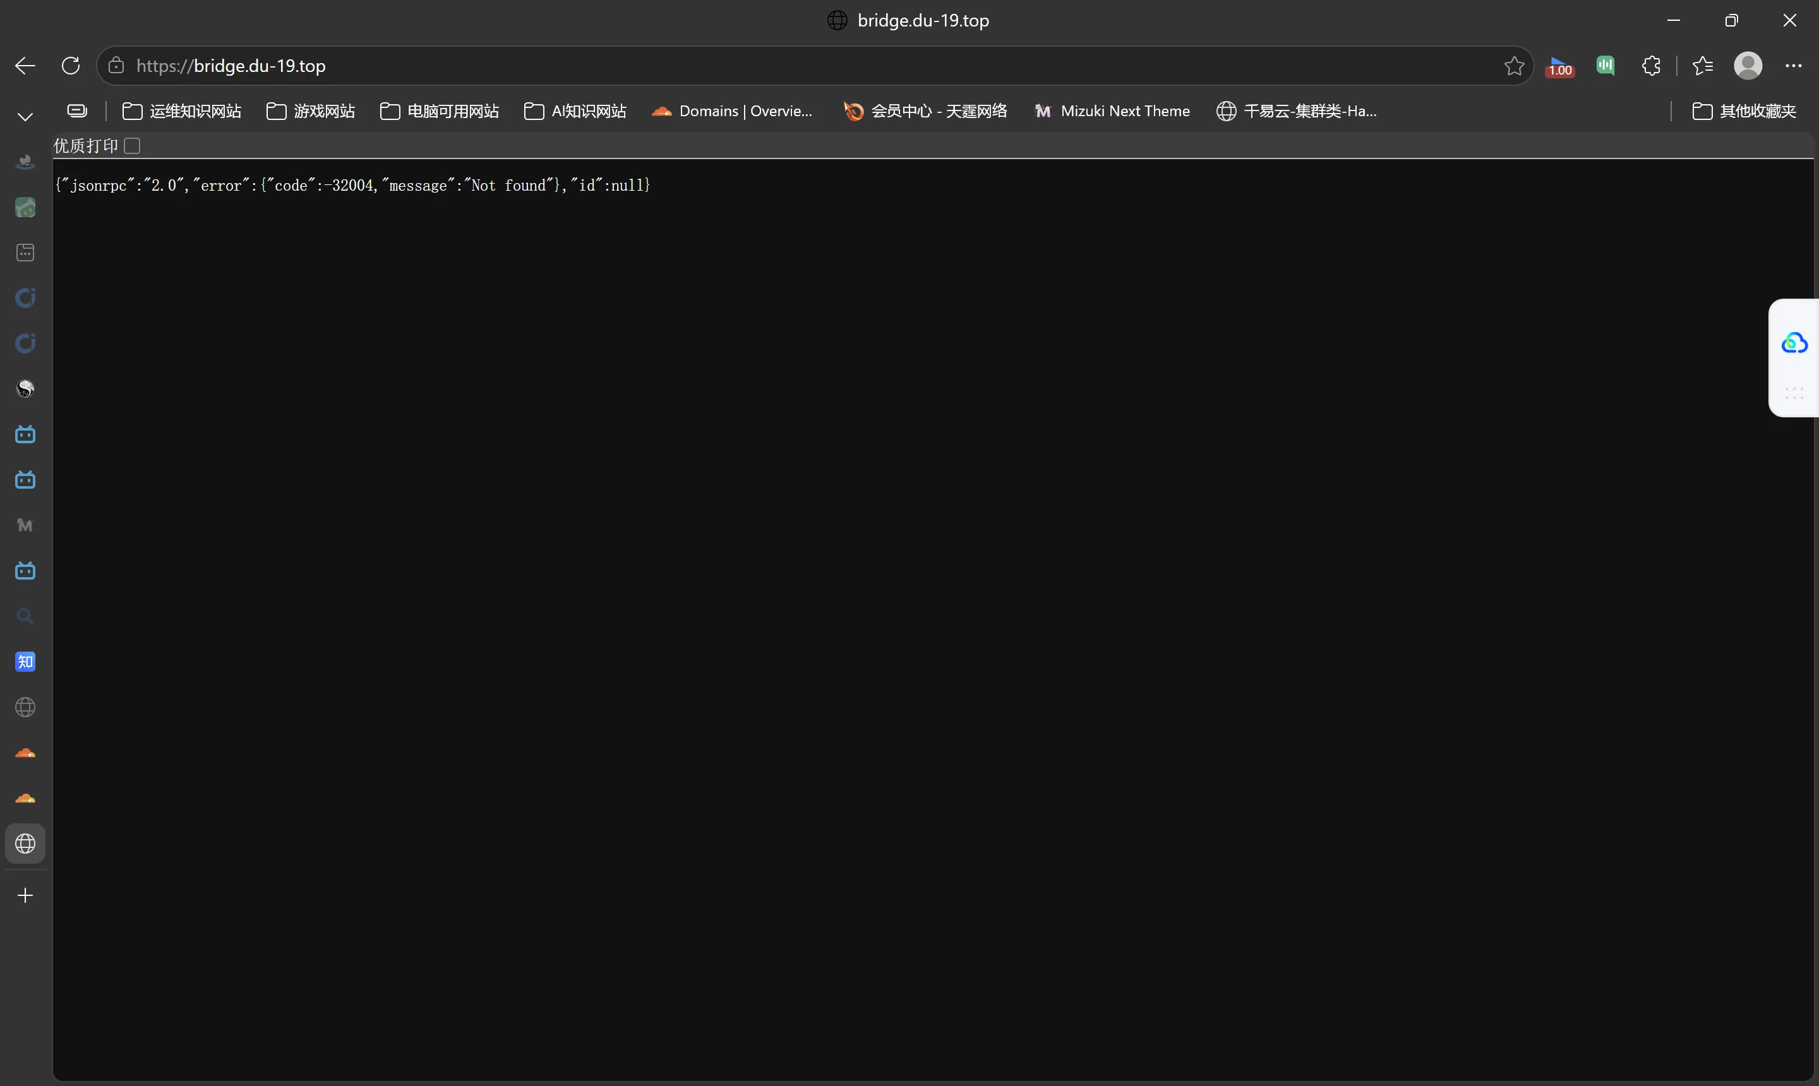Open Settings and more menu
The width and height of the screenshot is (1819, 1086).
tap(1793, 66)
